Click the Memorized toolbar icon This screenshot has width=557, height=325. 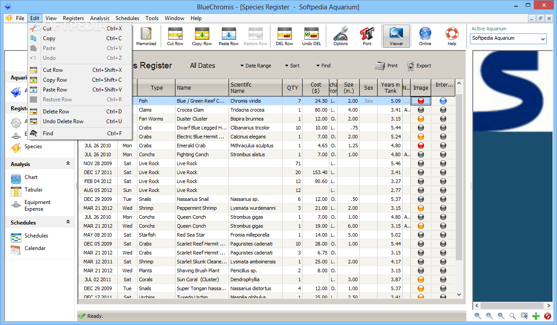tap(146, 36)
